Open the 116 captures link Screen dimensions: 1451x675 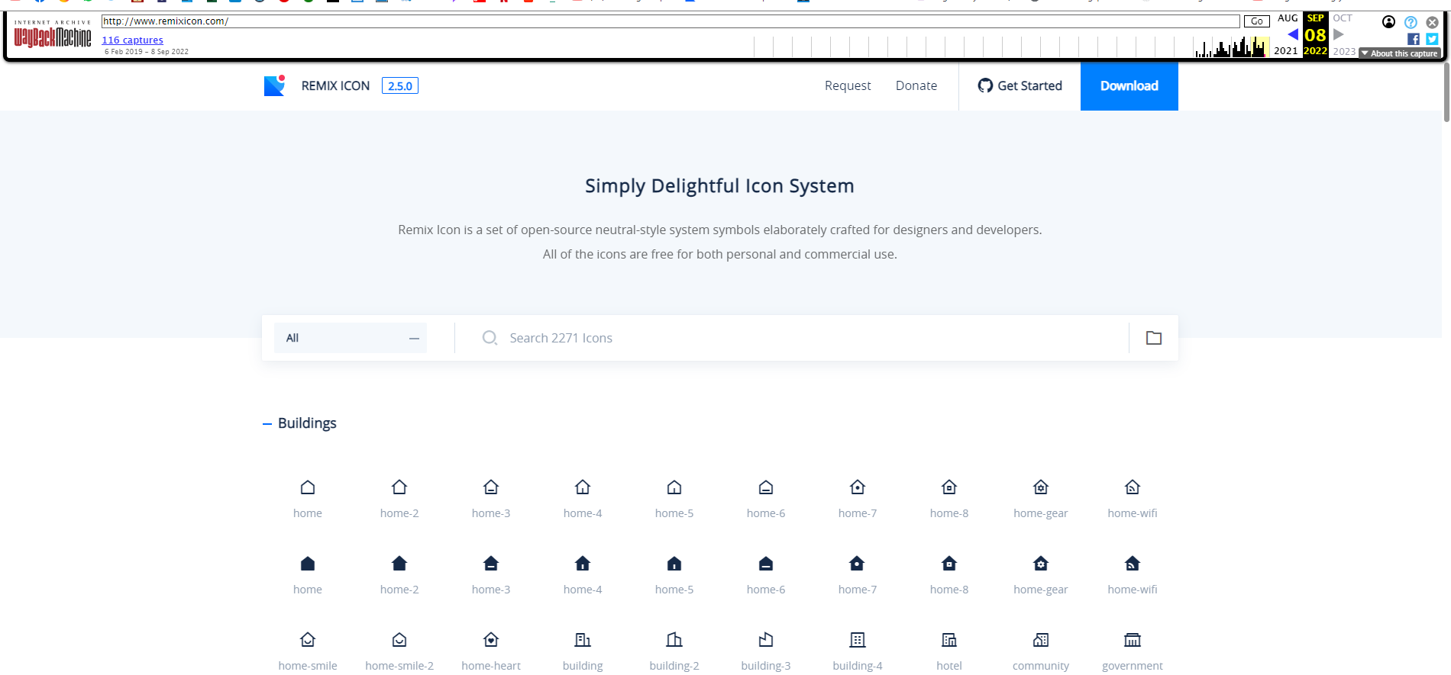[x=133, y=40]
